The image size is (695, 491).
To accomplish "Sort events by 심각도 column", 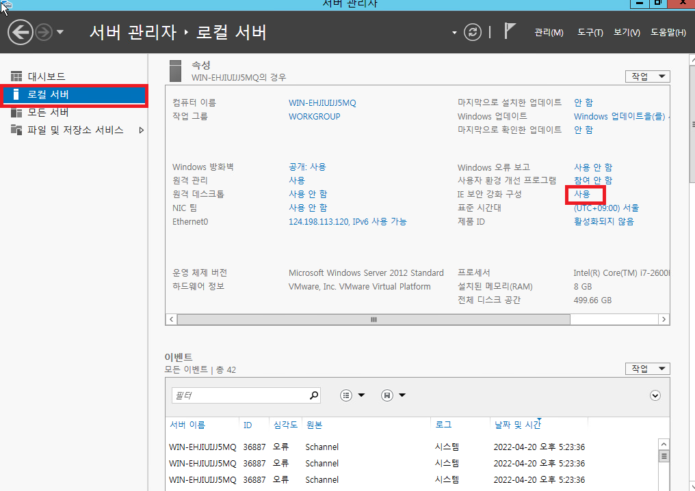I will tap(285, 425).
